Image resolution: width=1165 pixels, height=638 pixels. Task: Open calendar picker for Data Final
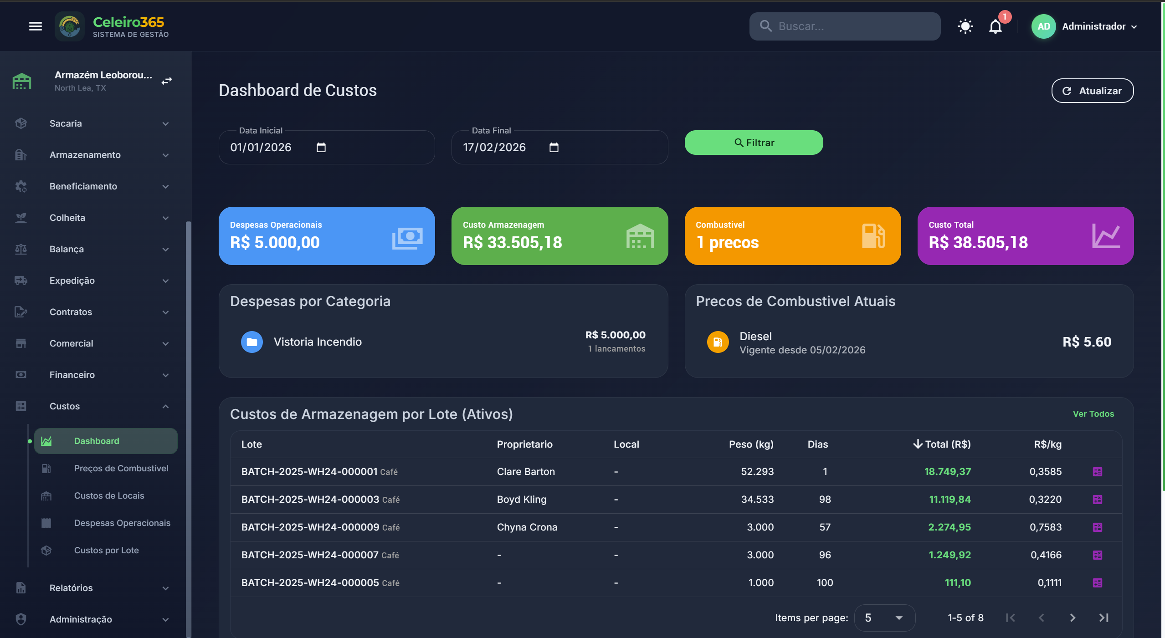[554, 148]
